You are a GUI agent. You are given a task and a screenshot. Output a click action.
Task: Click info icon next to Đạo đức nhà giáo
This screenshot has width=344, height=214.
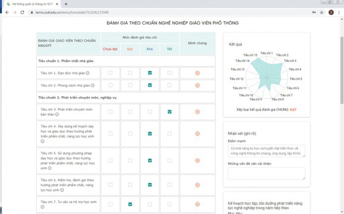pos(88,73)
